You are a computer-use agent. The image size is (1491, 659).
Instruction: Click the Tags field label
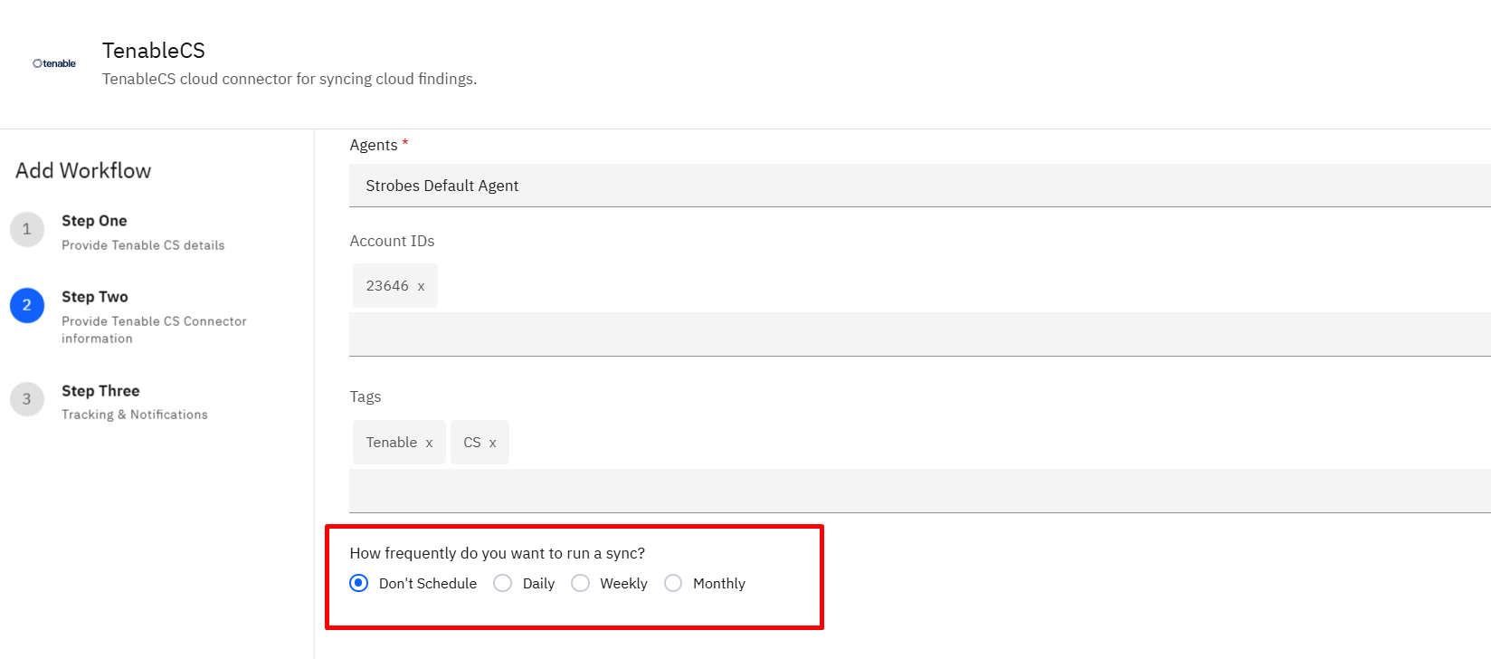click(366, 396)
